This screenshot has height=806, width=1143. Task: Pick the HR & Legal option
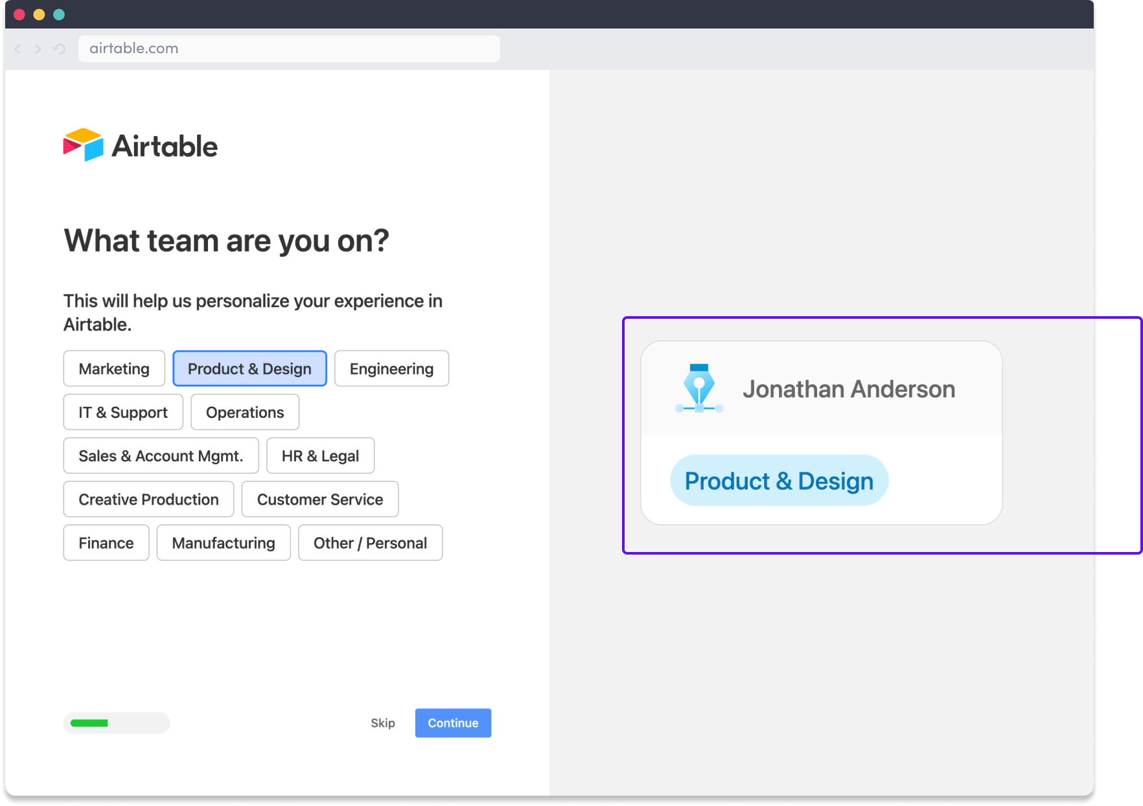[320, 455]
